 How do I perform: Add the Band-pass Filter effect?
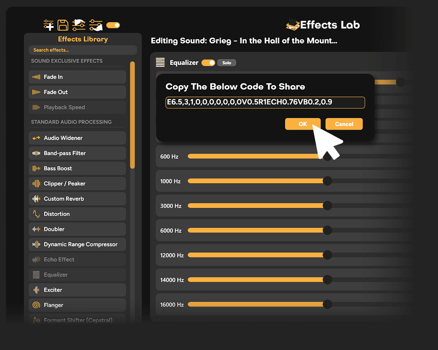click(77, 153)
